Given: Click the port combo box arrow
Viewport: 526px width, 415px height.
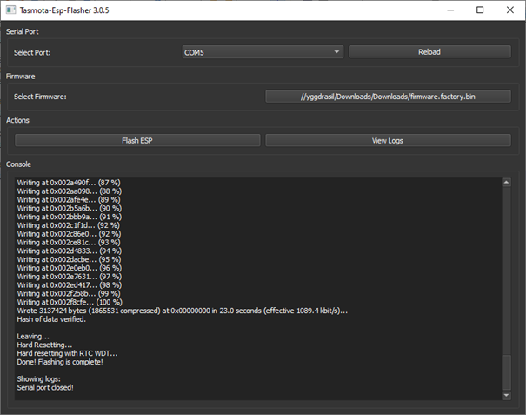Looking at the screenshot, I should (336, 52).
